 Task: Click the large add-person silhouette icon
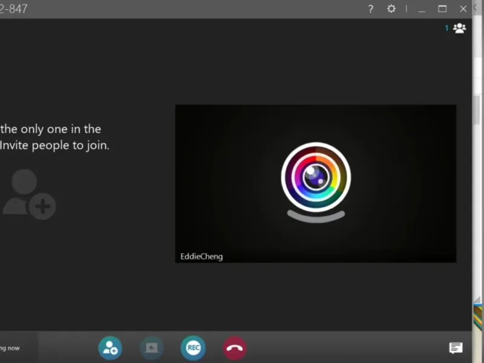coord(28,195)
